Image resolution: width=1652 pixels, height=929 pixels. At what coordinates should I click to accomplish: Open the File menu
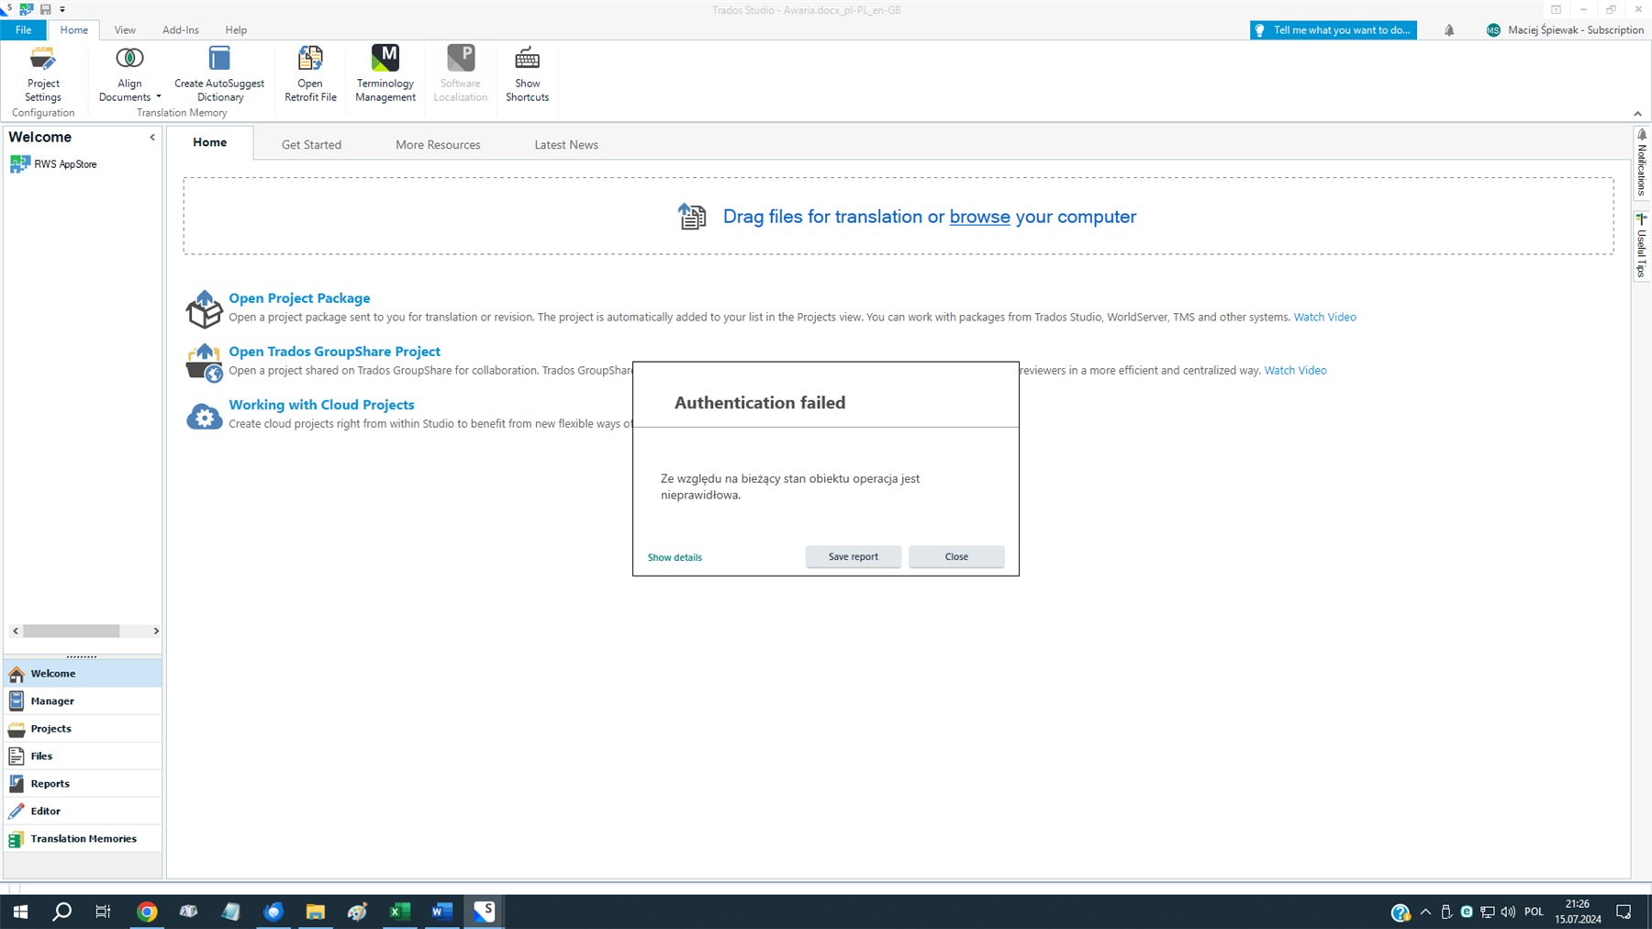click(x=24, y=29)
